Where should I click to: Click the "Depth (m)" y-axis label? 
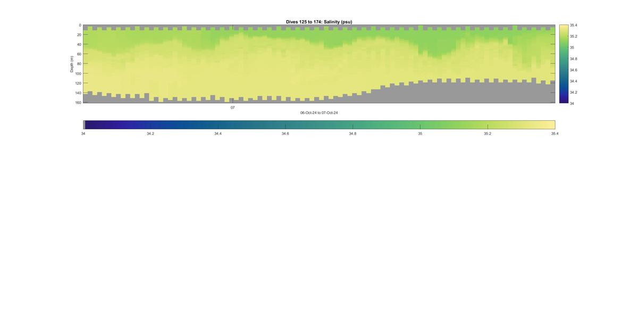pos(72,64)
